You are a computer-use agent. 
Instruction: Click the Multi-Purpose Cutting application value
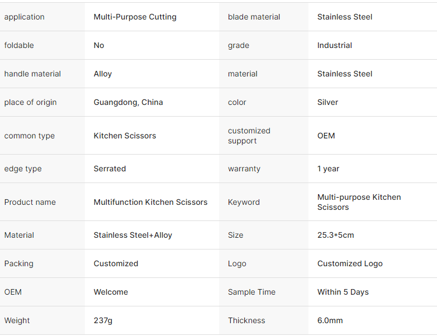click(135, 17)
